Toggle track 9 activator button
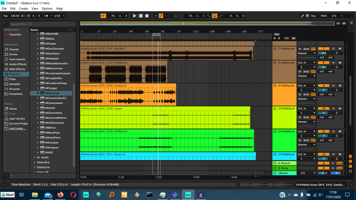The height and width of the screenshot is (200, 356). (x=324, y=86)
